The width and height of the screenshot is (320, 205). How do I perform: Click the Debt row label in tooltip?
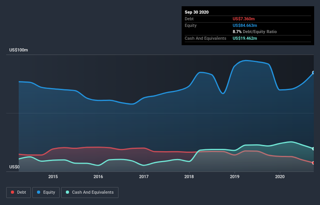pos(189,19)
